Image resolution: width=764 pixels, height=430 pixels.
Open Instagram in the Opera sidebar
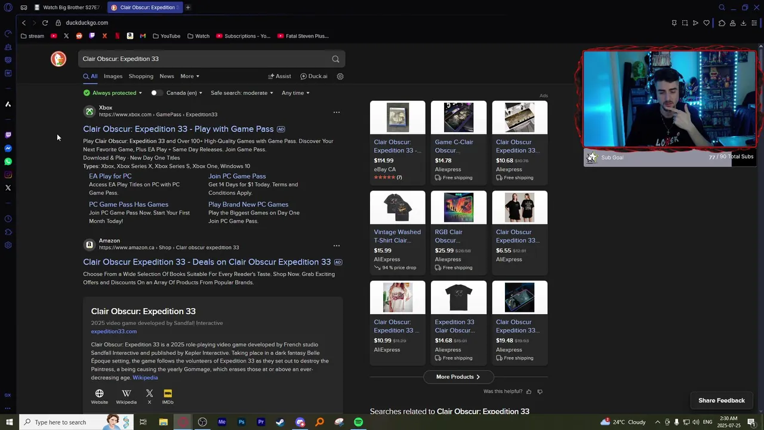tap(8, 174)
